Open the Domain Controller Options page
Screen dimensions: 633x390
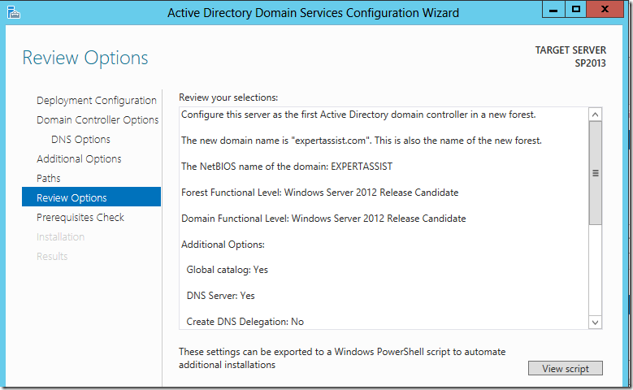coord(98,120)
